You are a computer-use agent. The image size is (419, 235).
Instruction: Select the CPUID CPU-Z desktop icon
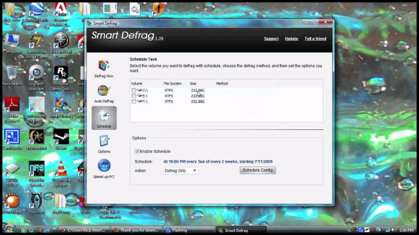(12, 174)
